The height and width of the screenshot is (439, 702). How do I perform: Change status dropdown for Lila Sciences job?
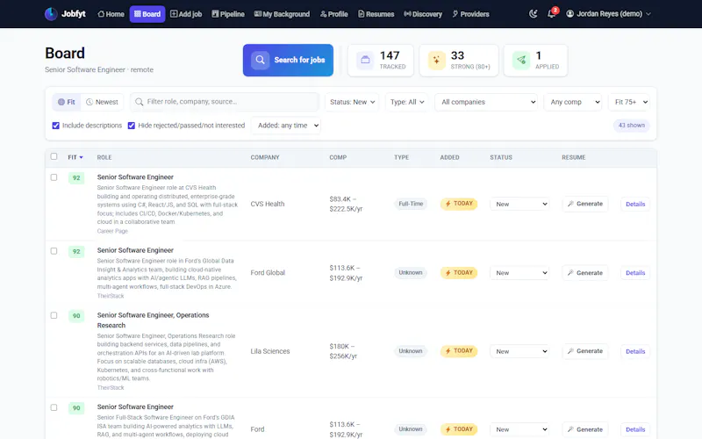(519, 351)
